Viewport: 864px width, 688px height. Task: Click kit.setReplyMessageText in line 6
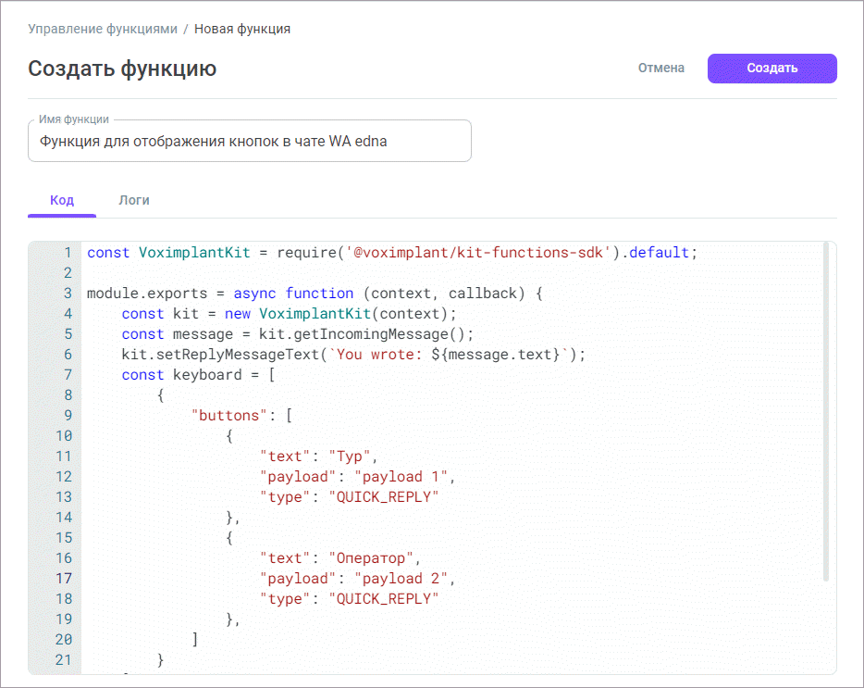pos(220,355)
